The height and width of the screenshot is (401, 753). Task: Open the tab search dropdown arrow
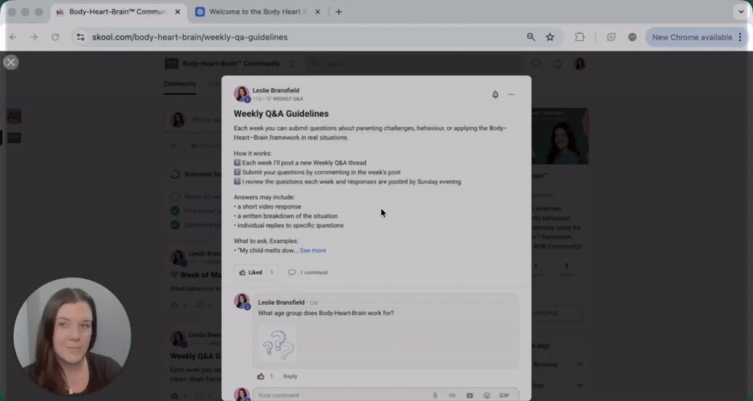741,12
